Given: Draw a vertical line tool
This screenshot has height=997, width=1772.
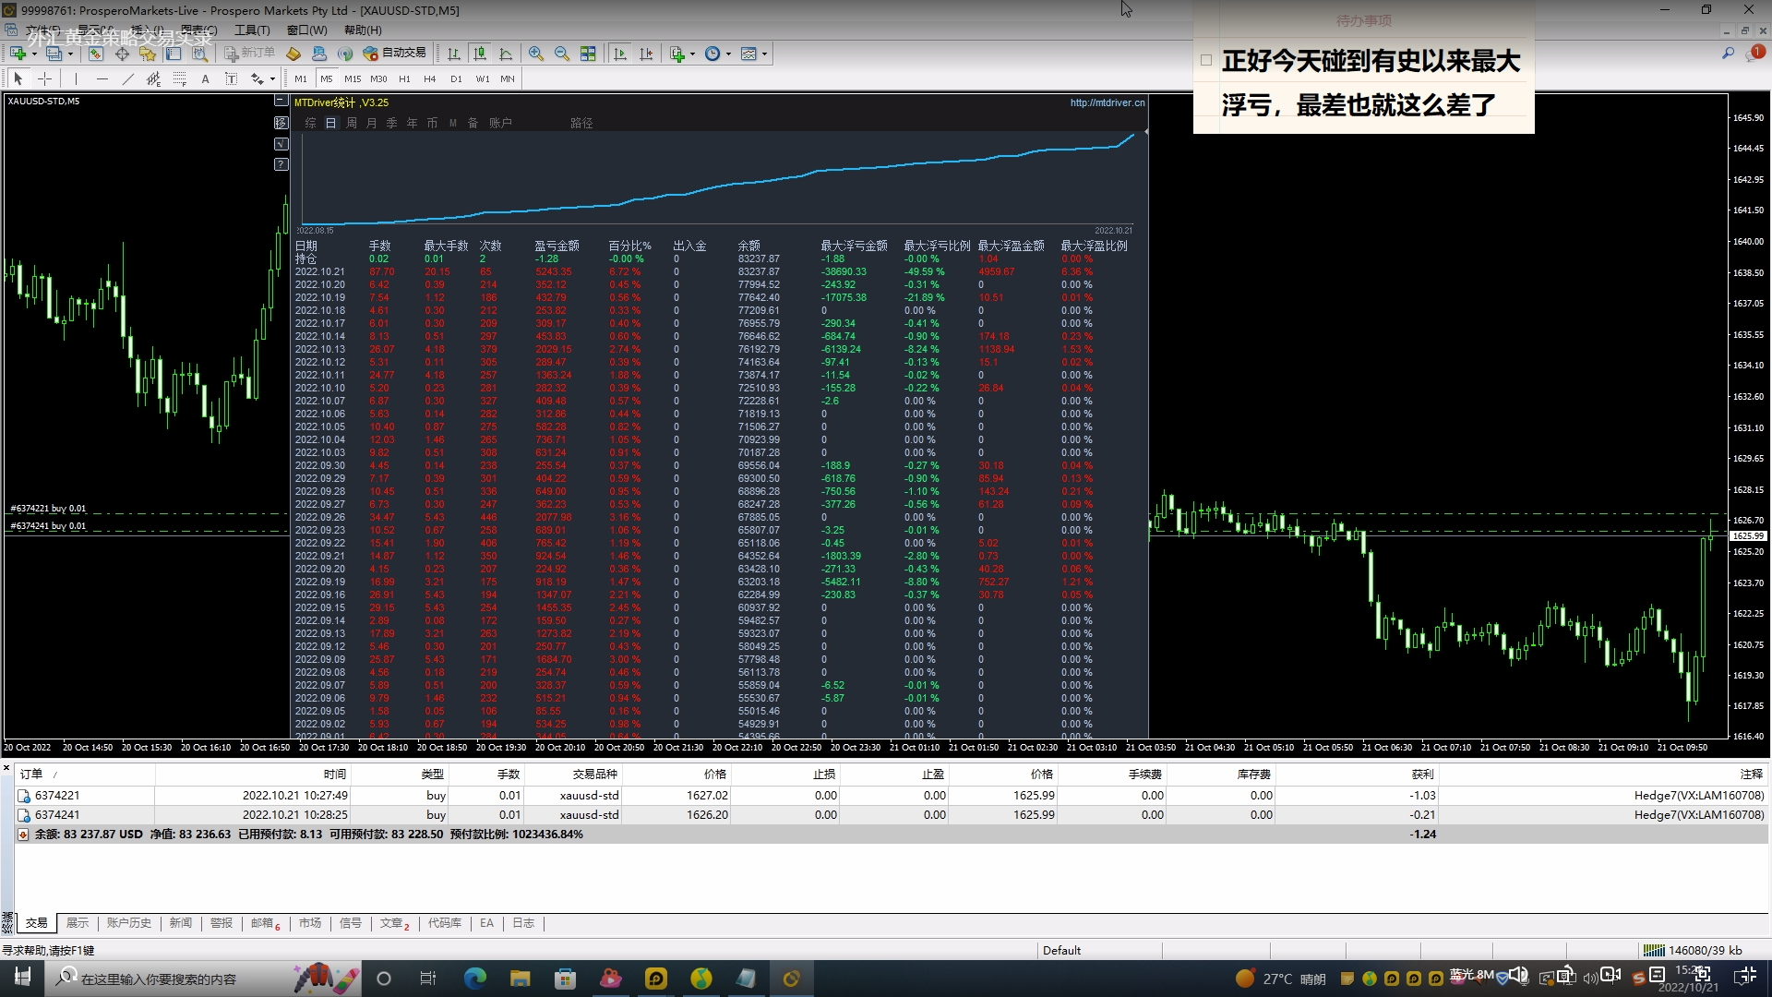Looking at the screenshot, I should [x=76, y=78].
